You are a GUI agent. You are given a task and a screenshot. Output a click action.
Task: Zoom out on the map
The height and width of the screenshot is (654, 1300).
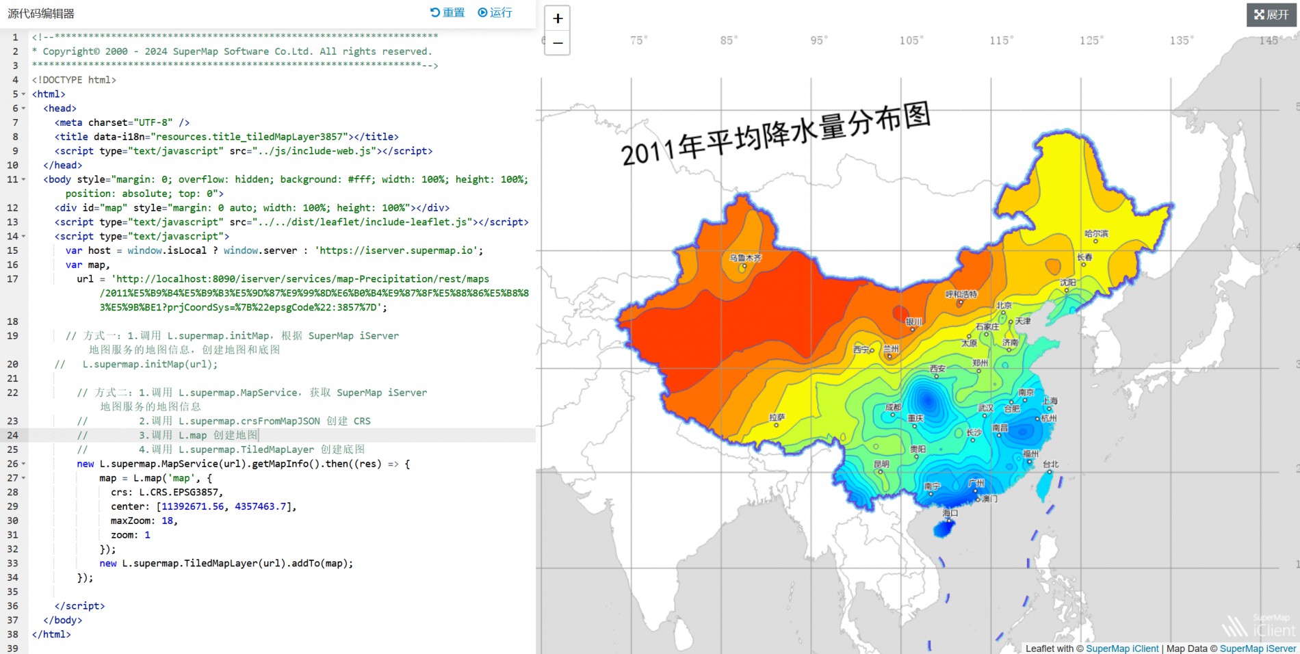point(558,43)
